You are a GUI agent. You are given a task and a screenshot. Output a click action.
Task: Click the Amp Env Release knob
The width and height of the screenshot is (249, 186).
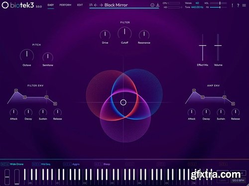tap(236, 112)
